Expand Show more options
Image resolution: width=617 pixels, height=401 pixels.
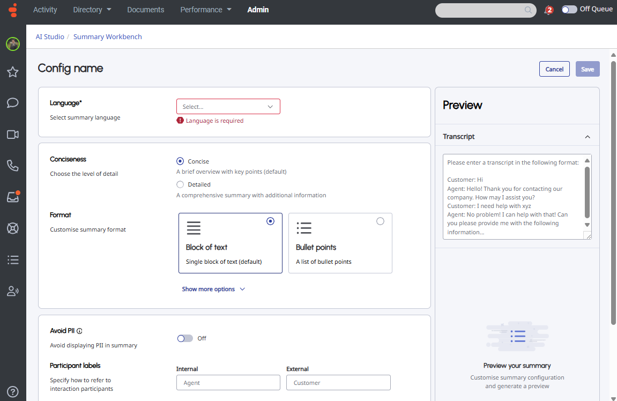point(213,289)
